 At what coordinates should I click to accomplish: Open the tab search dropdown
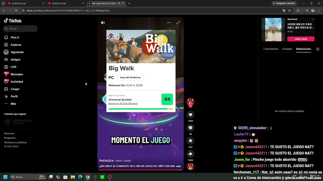tap(3, 4)
